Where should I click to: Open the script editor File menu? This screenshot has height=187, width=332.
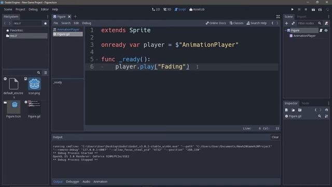pyautogui.click(x=56, y=23)
